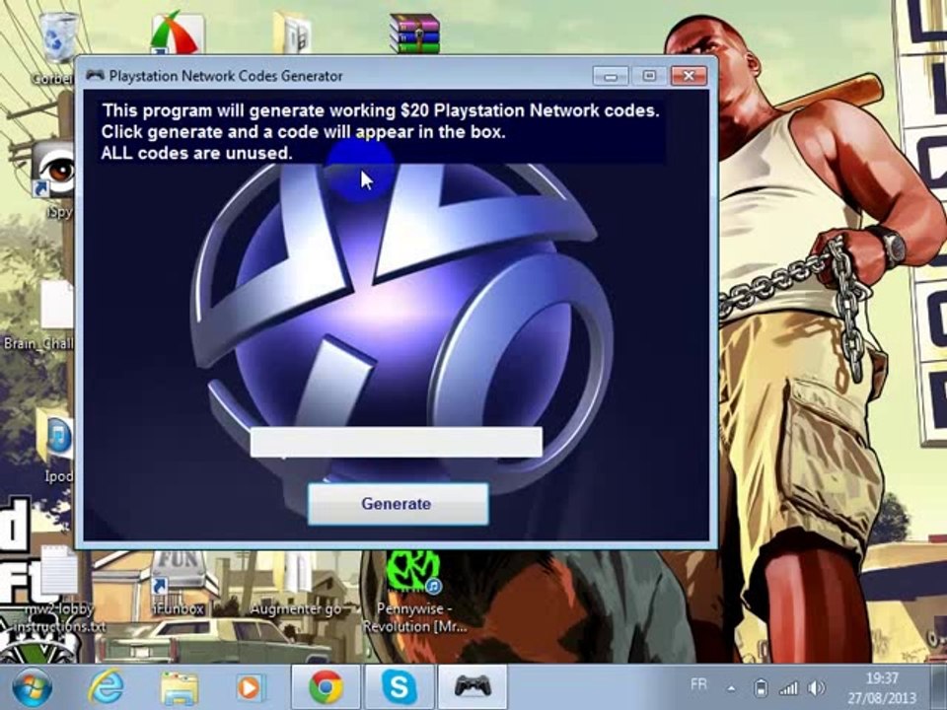Viewport: 947px width, 710px height.
Task: Select mw2 lobby instructions.txt file
Action: coord(58,591)
